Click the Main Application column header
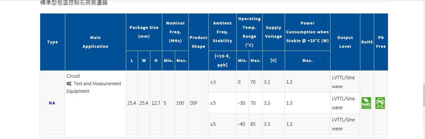The height and width of the screenshot is (139, 425). tap(95, 42)
